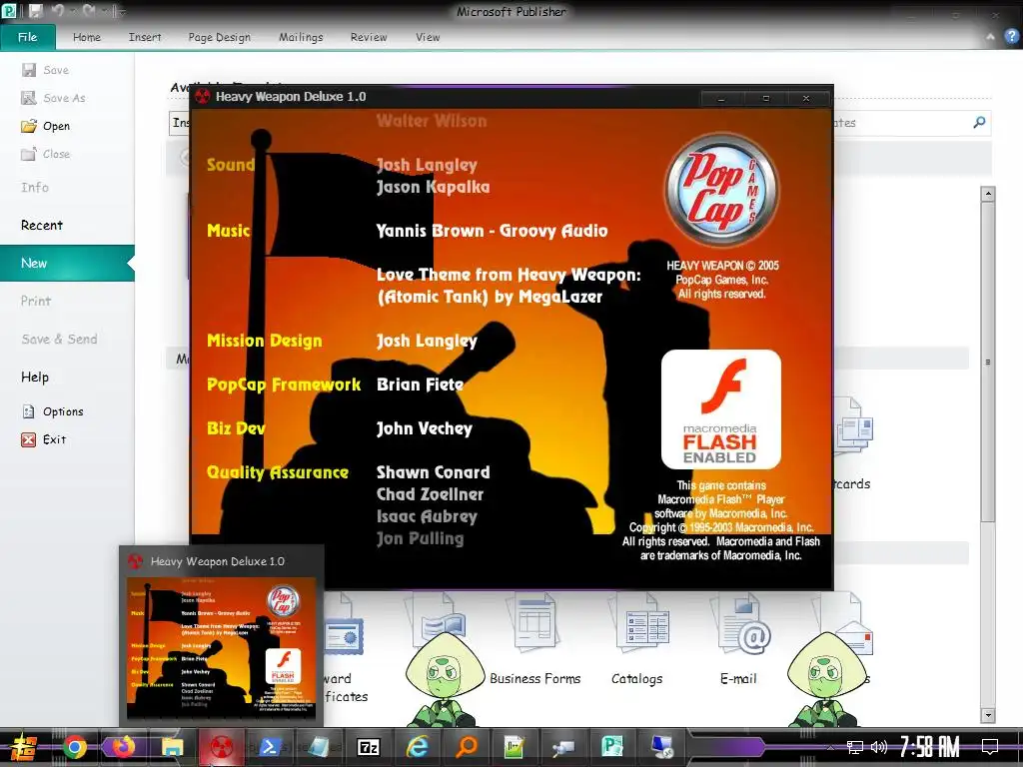This screenshot has width=1023, height=767.
Task: Click the Redo icon in quick access toolbar
Action: (x=89, y=10)
